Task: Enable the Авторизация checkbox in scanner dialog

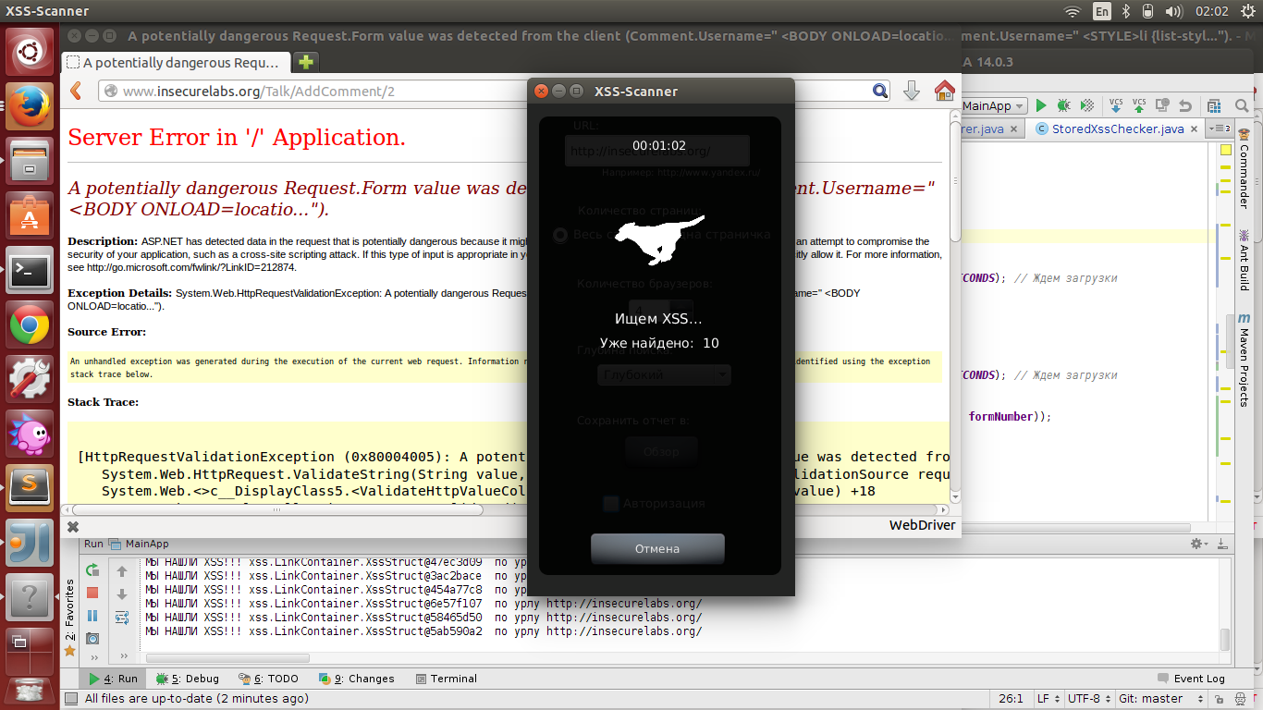Action: coord(610,504)
